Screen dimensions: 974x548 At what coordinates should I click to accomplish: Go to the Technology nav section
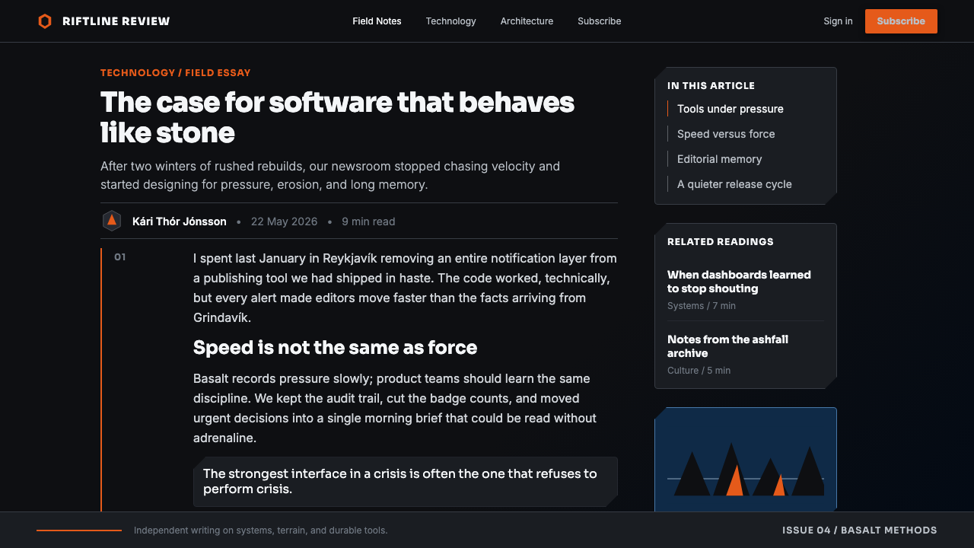click(x=450, y=21)
